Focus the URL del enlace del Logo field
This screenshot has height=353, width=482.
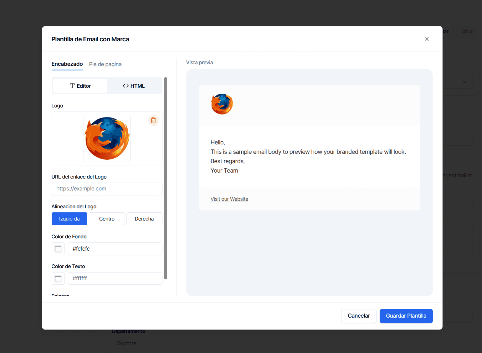[x=107, y=189]
